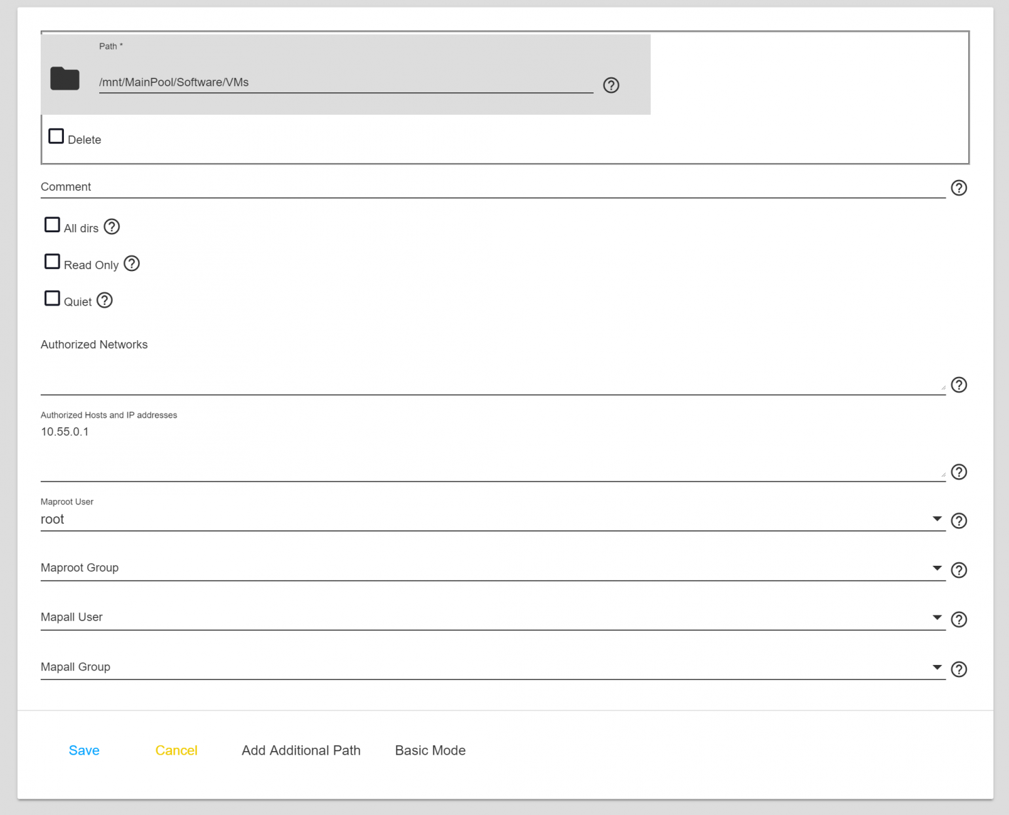Open help tooltip for Path field
This screenshot has height=815, width=1009.
[611, 85]
